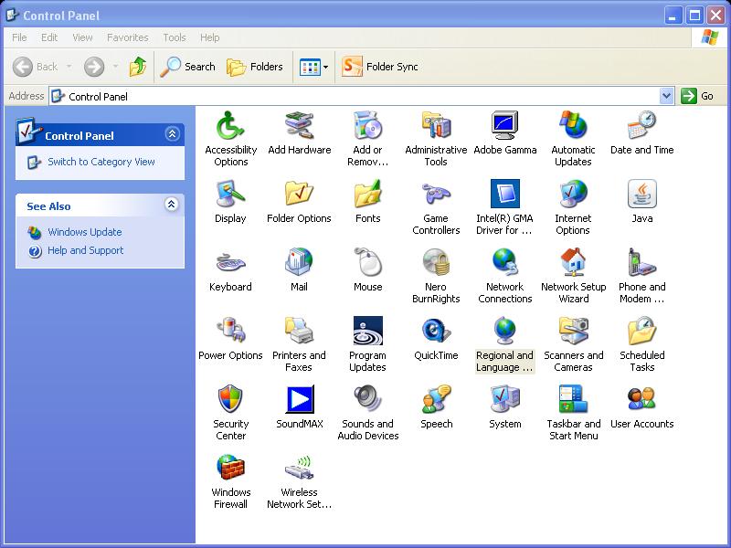Viewport: 731px width, 548px height.
Task: Click the Folder Sync toolbar button
Action: click(379, 67)
